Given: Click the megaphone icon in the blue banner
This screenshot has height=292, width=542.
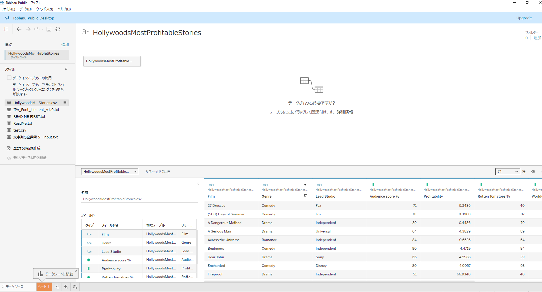Looking at the screenshot, I should click(7, 18).
